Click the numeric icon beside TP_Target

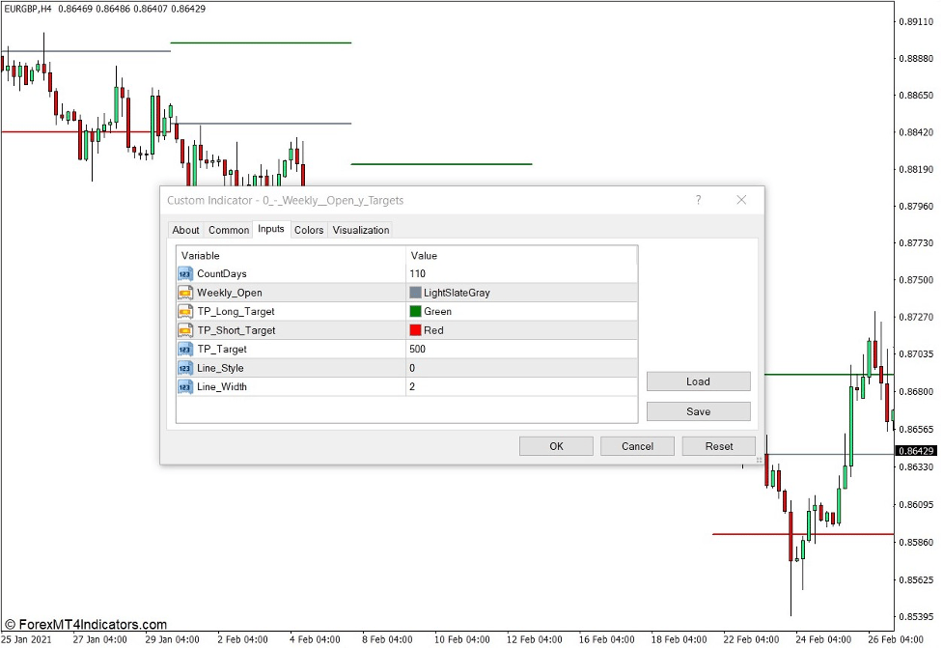point(184,350)
